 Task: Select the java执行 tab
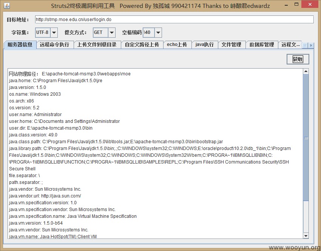tap(205, 45)
